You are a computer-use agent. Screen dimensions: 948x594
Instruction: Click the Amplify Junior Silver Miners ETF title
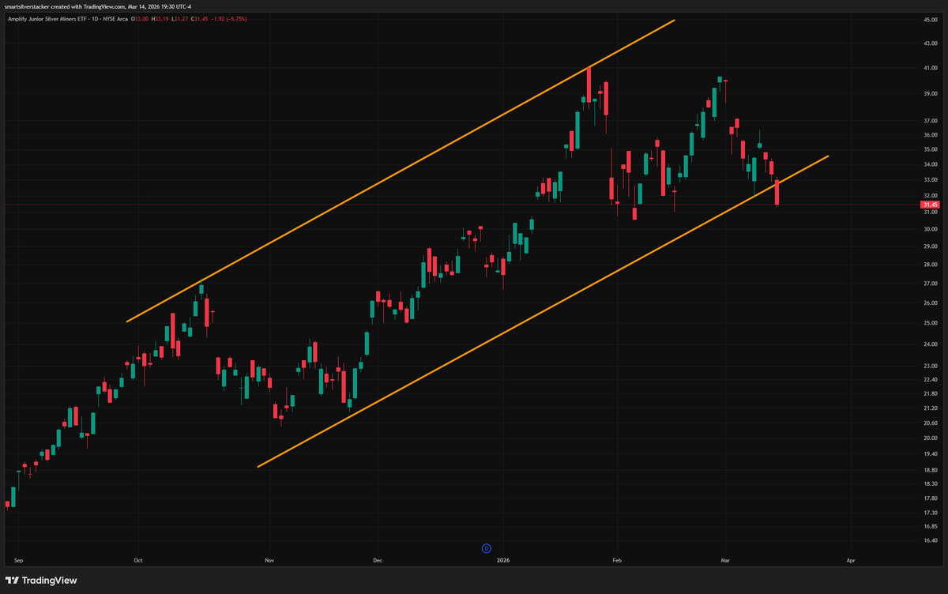pyautogui.click(x=48, y=18)
